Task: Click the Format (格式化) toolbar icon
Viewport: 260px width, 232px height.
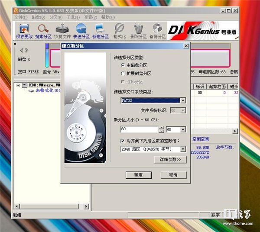Action: (120, 31)
